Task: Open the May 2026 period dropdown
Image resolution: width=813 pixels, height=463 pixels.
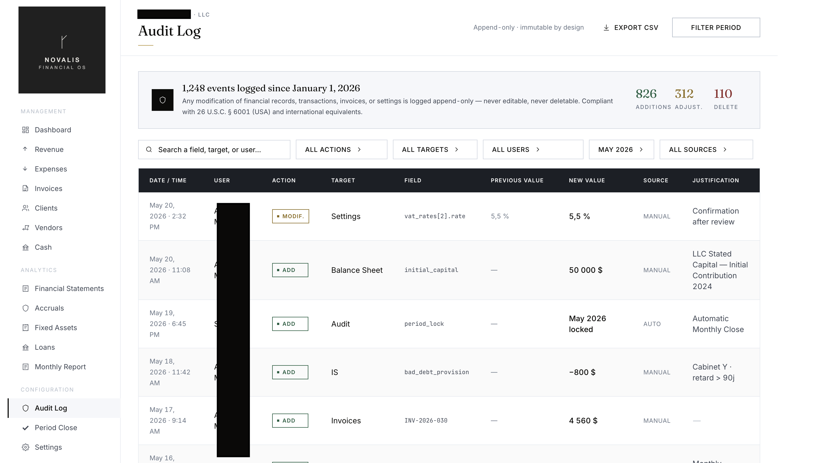Action: [622, 149]
